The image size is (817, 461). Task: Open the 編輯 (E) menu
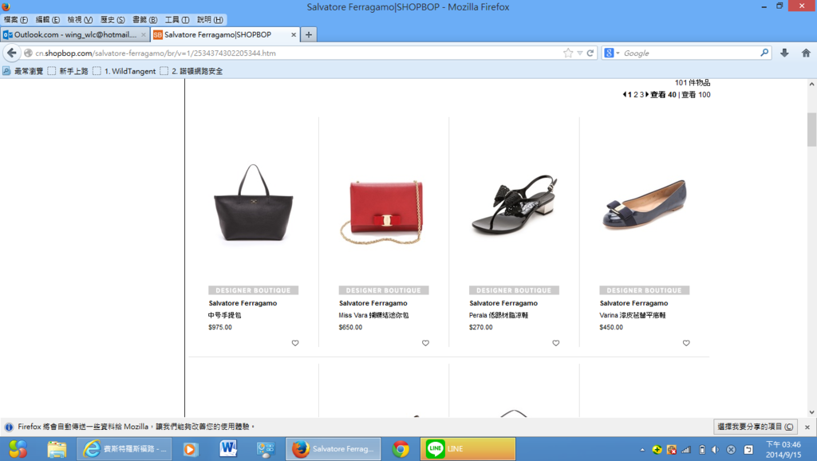click(x=47, y=19)
